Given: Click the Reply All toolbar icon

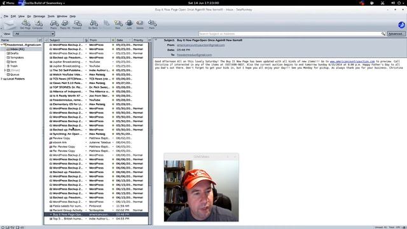Looking at the screenshot, I should 65,24.
